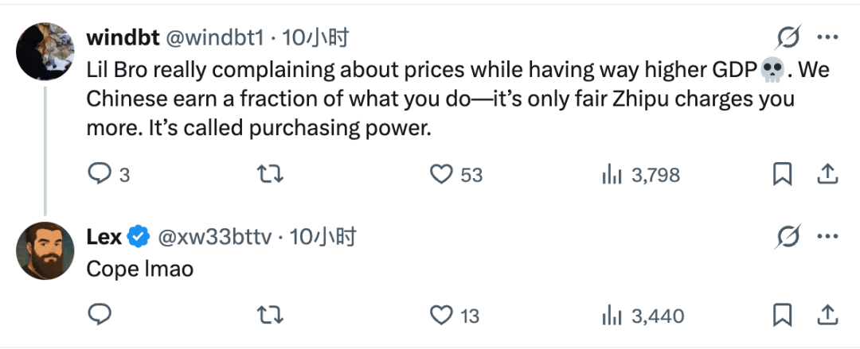The width and height of the screenshot is (860, 349).
Task: View analytics for Lex's 3,440-view tweet
Action: [x=612, y=315]
